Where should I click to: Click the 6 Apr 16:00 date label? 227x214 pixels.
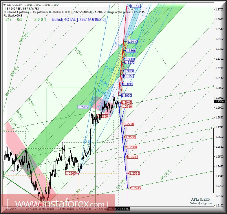coord(83,209)
